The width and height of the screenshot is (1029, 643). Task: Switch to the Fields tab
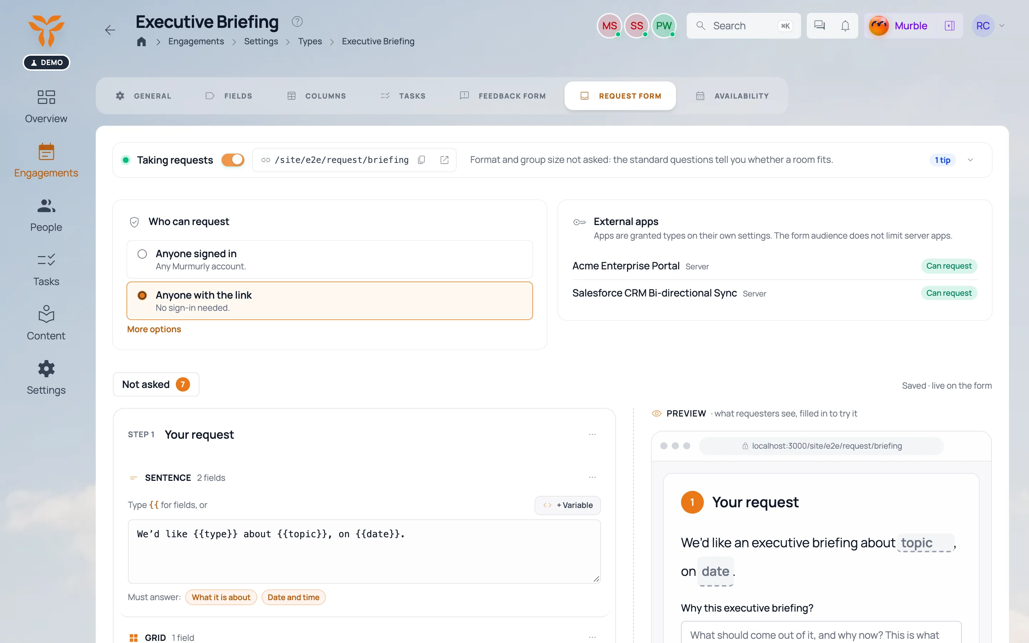[x=229, y=96]
